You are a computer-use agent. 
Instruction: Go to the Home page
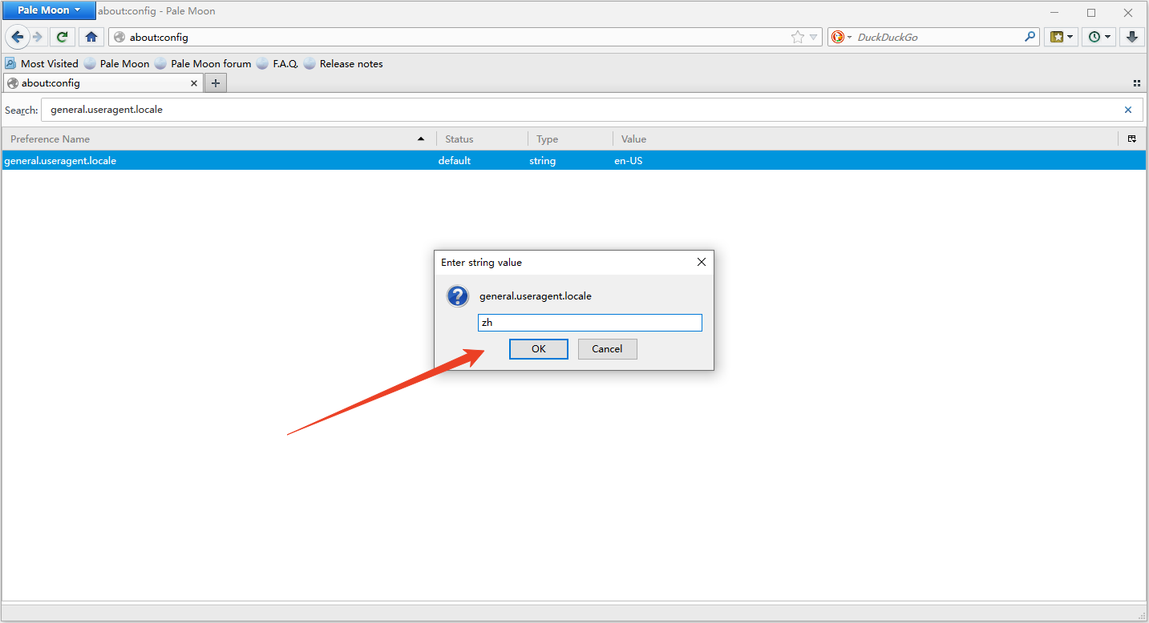tap(91, 37)
